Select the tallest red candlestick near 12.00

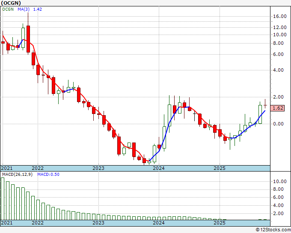(x=28, y=39)
